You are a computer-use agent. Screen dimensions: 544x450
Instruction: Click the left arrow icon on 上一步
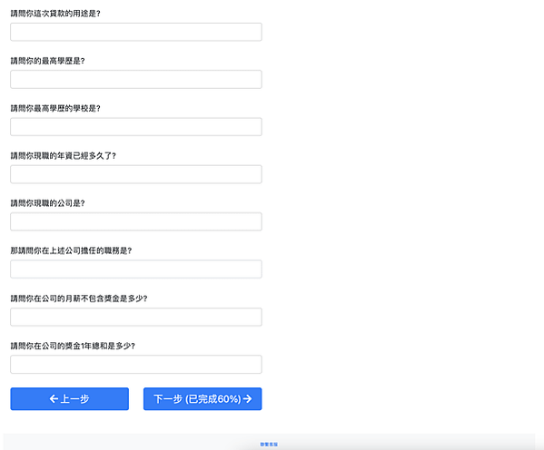pos(54,398)
